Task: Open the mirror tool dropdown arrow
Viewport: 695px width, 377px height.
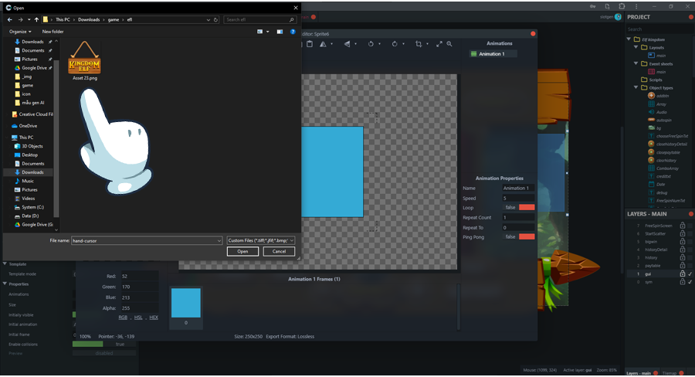Action: 331,44
